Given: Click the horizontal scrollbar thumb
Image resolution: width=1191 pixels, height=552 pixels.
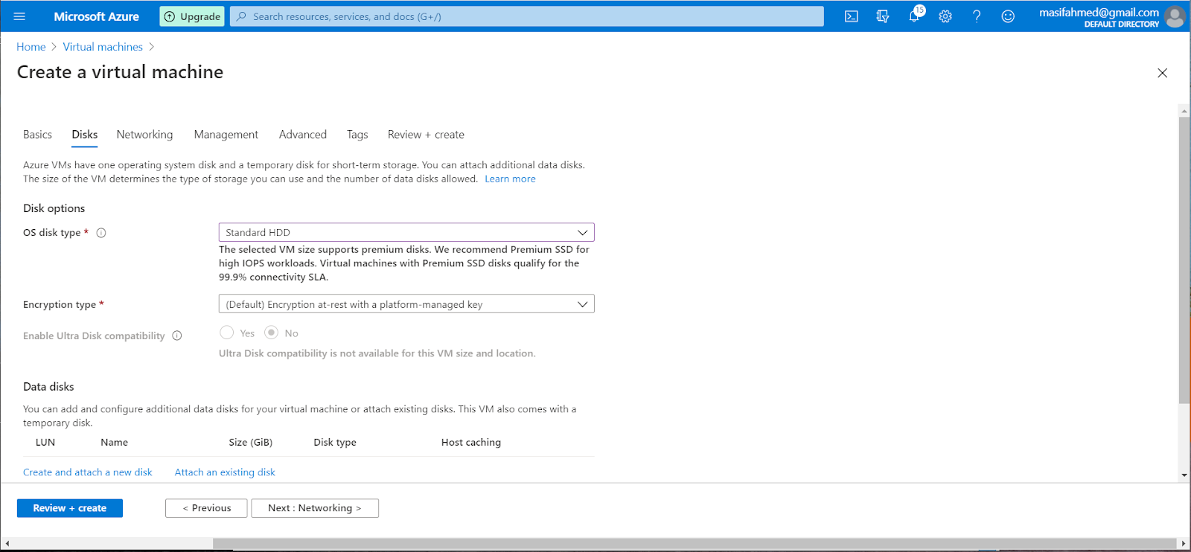Looking at the screenshot, I should pos(694,544).
